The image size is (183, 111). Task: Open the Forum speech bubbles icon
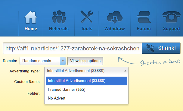click(144, 17)
